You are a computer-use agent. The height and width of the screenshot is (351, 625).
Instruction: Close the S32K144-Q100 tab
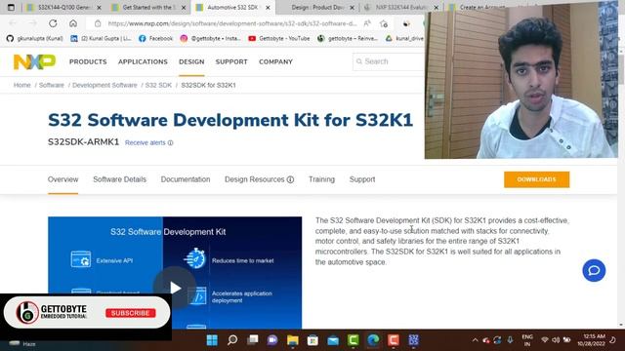tap(99, 8)
